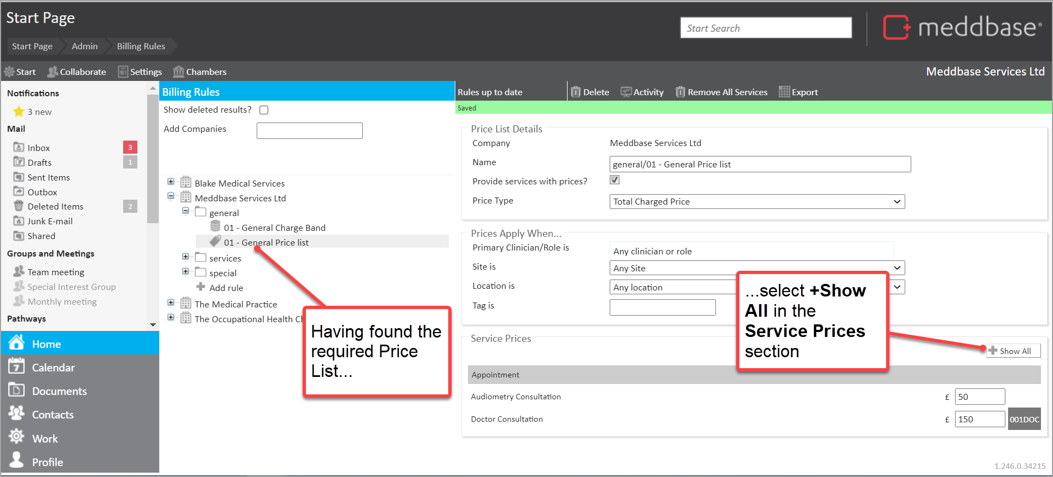The image size is (1053, 477).
Task: Click the Delete trash icon in toolbar
Action: [x=575, y=92]
